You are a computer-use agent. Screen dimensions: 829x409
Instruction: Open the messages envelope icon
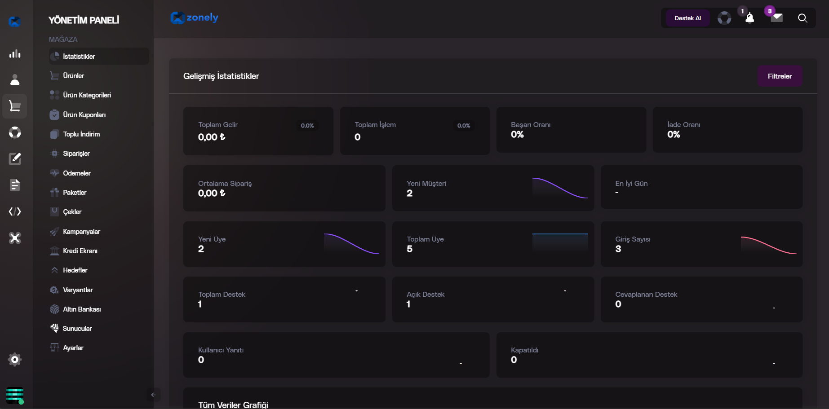point(776,18)
